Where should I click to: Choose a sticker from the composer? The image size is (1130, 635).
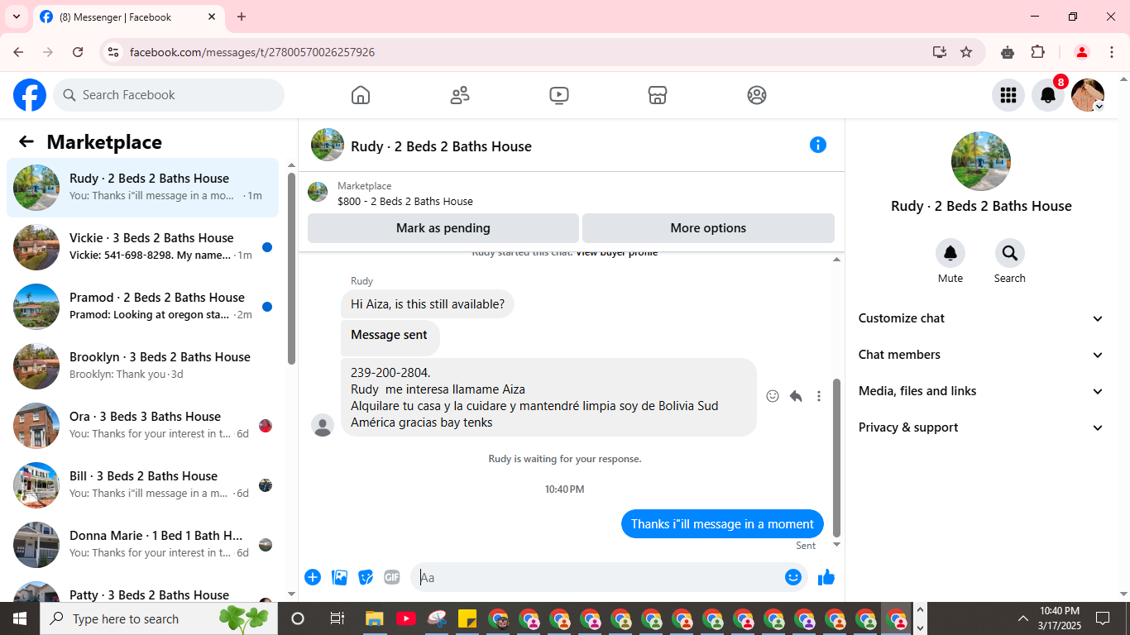(x=366, y=577)
